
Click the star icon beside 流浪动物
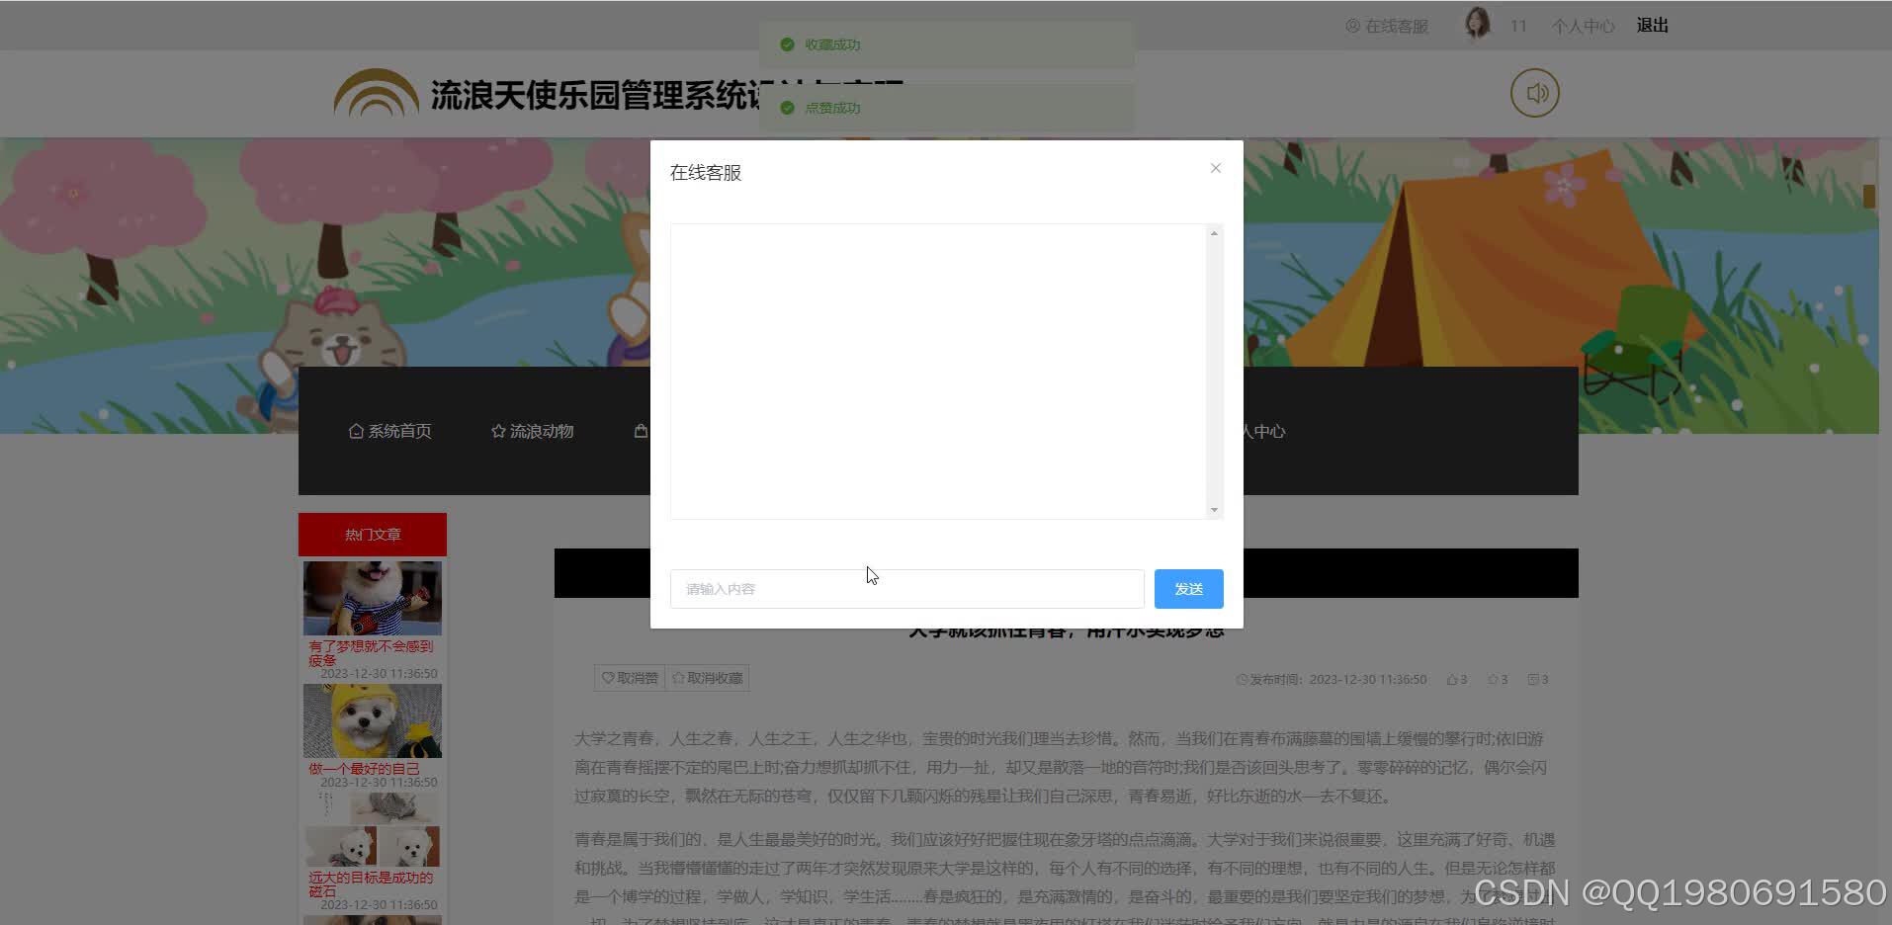[497, 430]
